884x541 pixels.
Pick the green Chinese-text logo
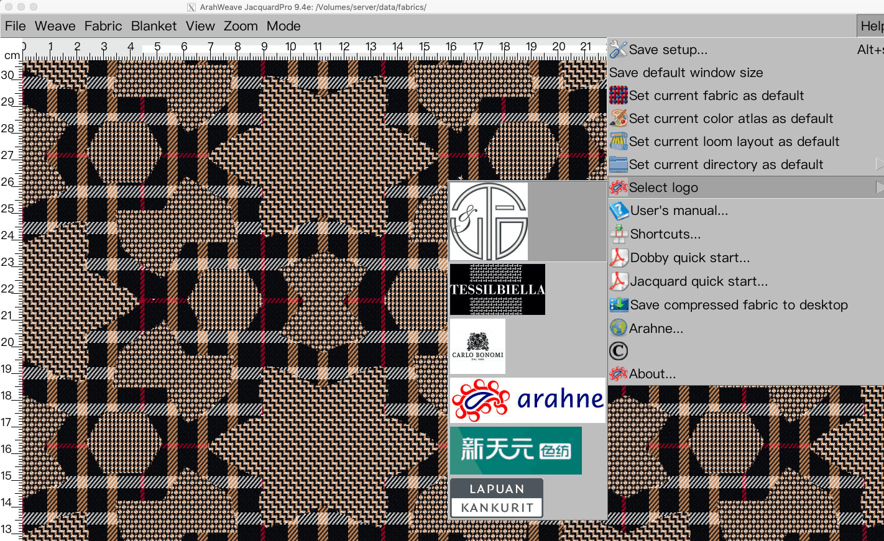point(515,450)
